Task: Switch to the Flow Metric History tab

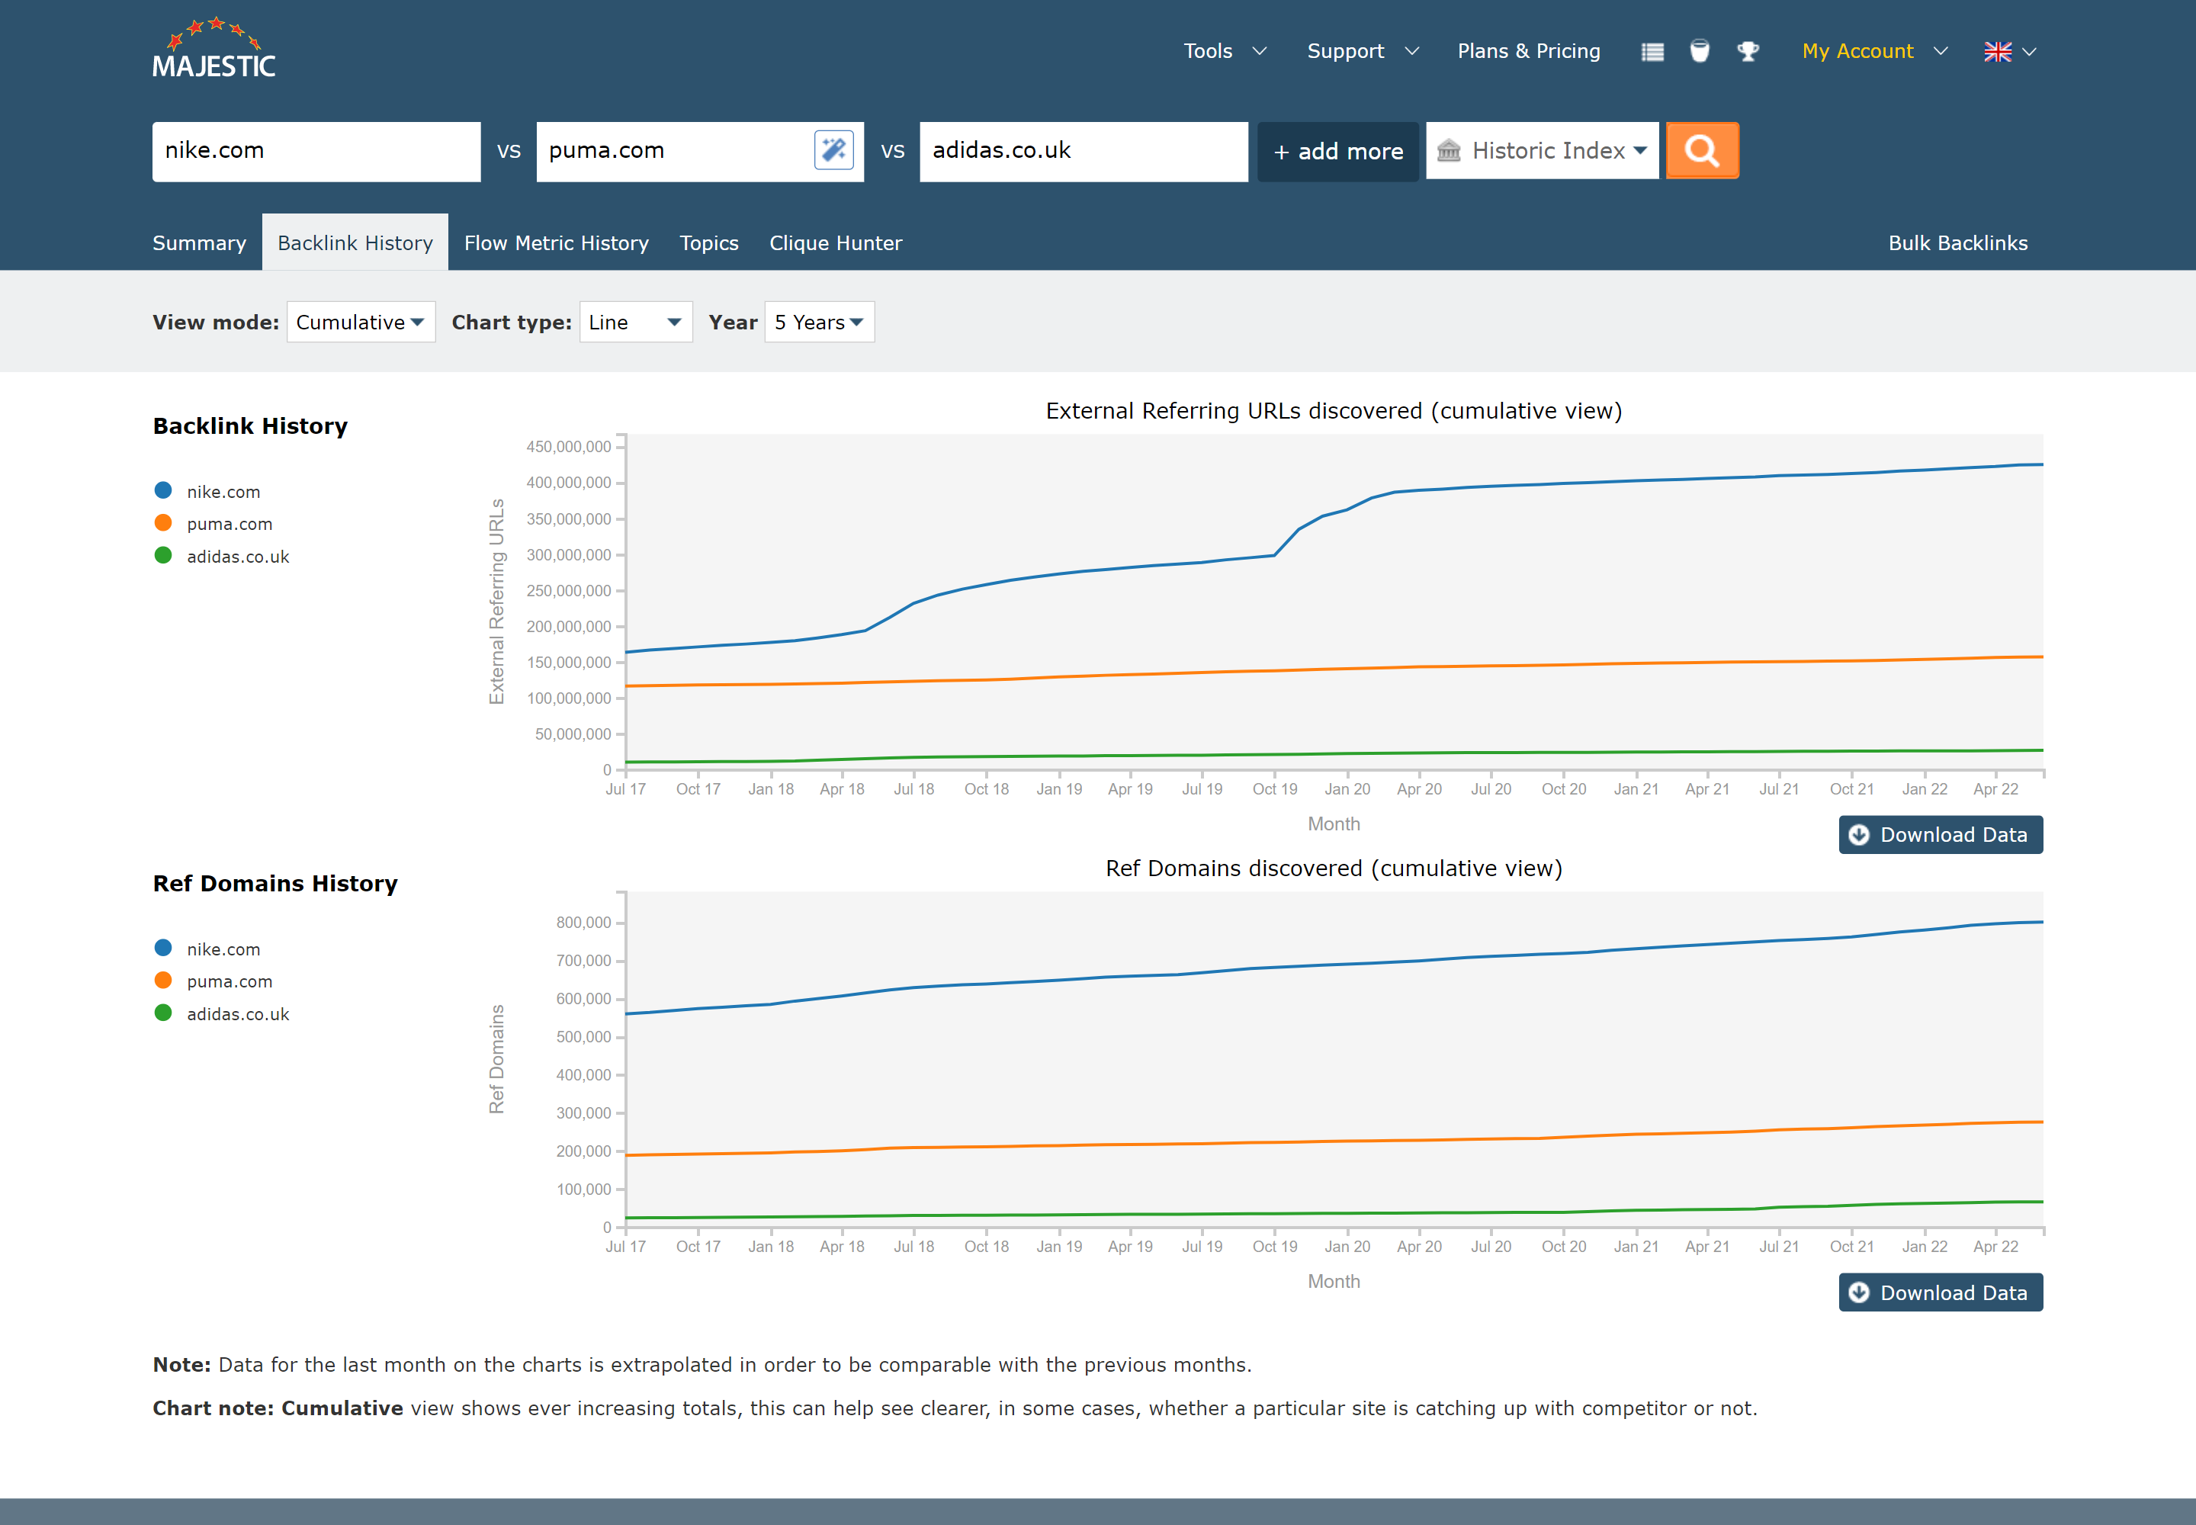Action: coord(556,242)
